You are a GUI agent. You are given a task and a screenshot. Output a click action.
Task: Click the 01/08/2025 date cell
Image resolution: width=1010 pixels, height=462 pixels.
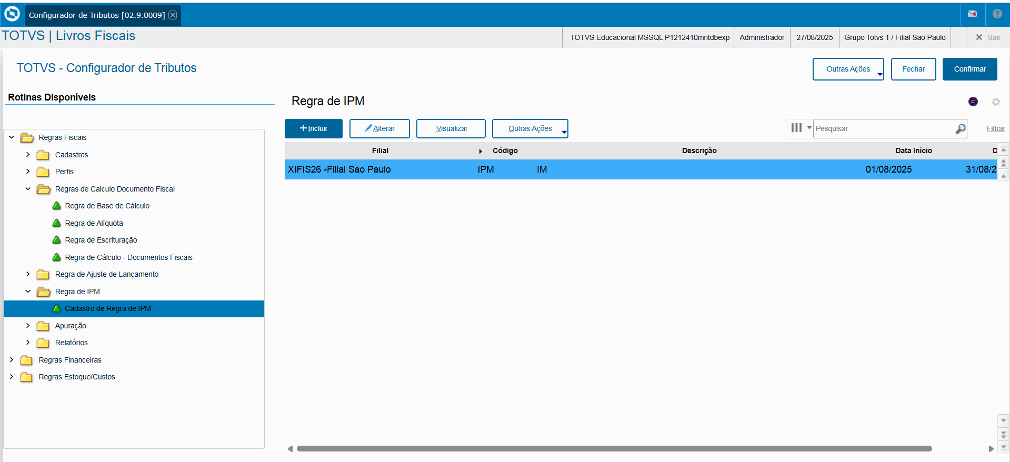888,169
